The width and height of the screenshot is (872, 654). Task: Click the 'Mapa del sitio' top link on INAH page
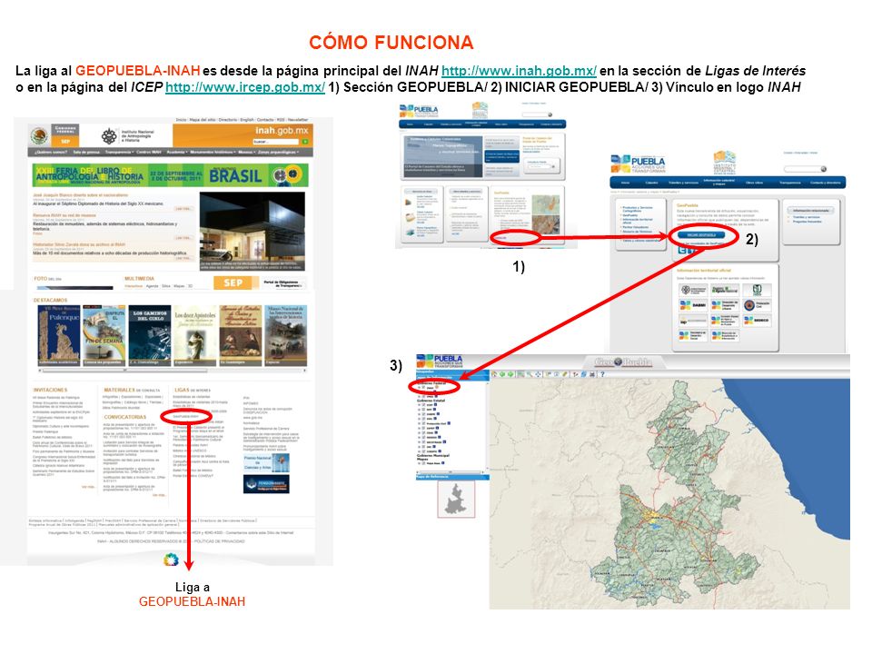coord(203,120)
